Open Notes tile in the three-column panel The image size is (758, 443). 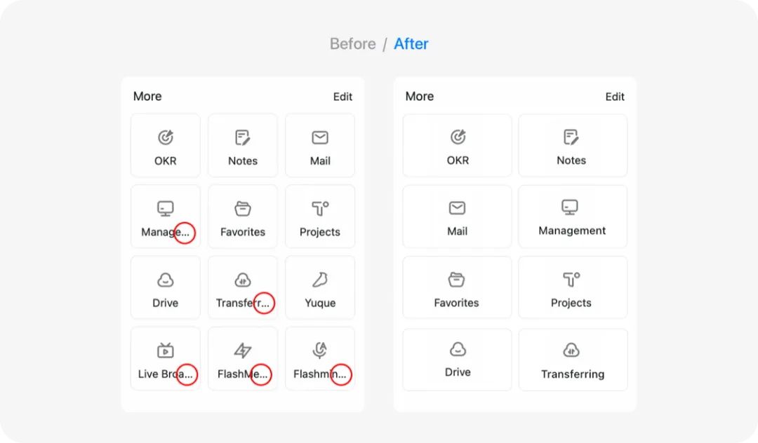(243, 146)
